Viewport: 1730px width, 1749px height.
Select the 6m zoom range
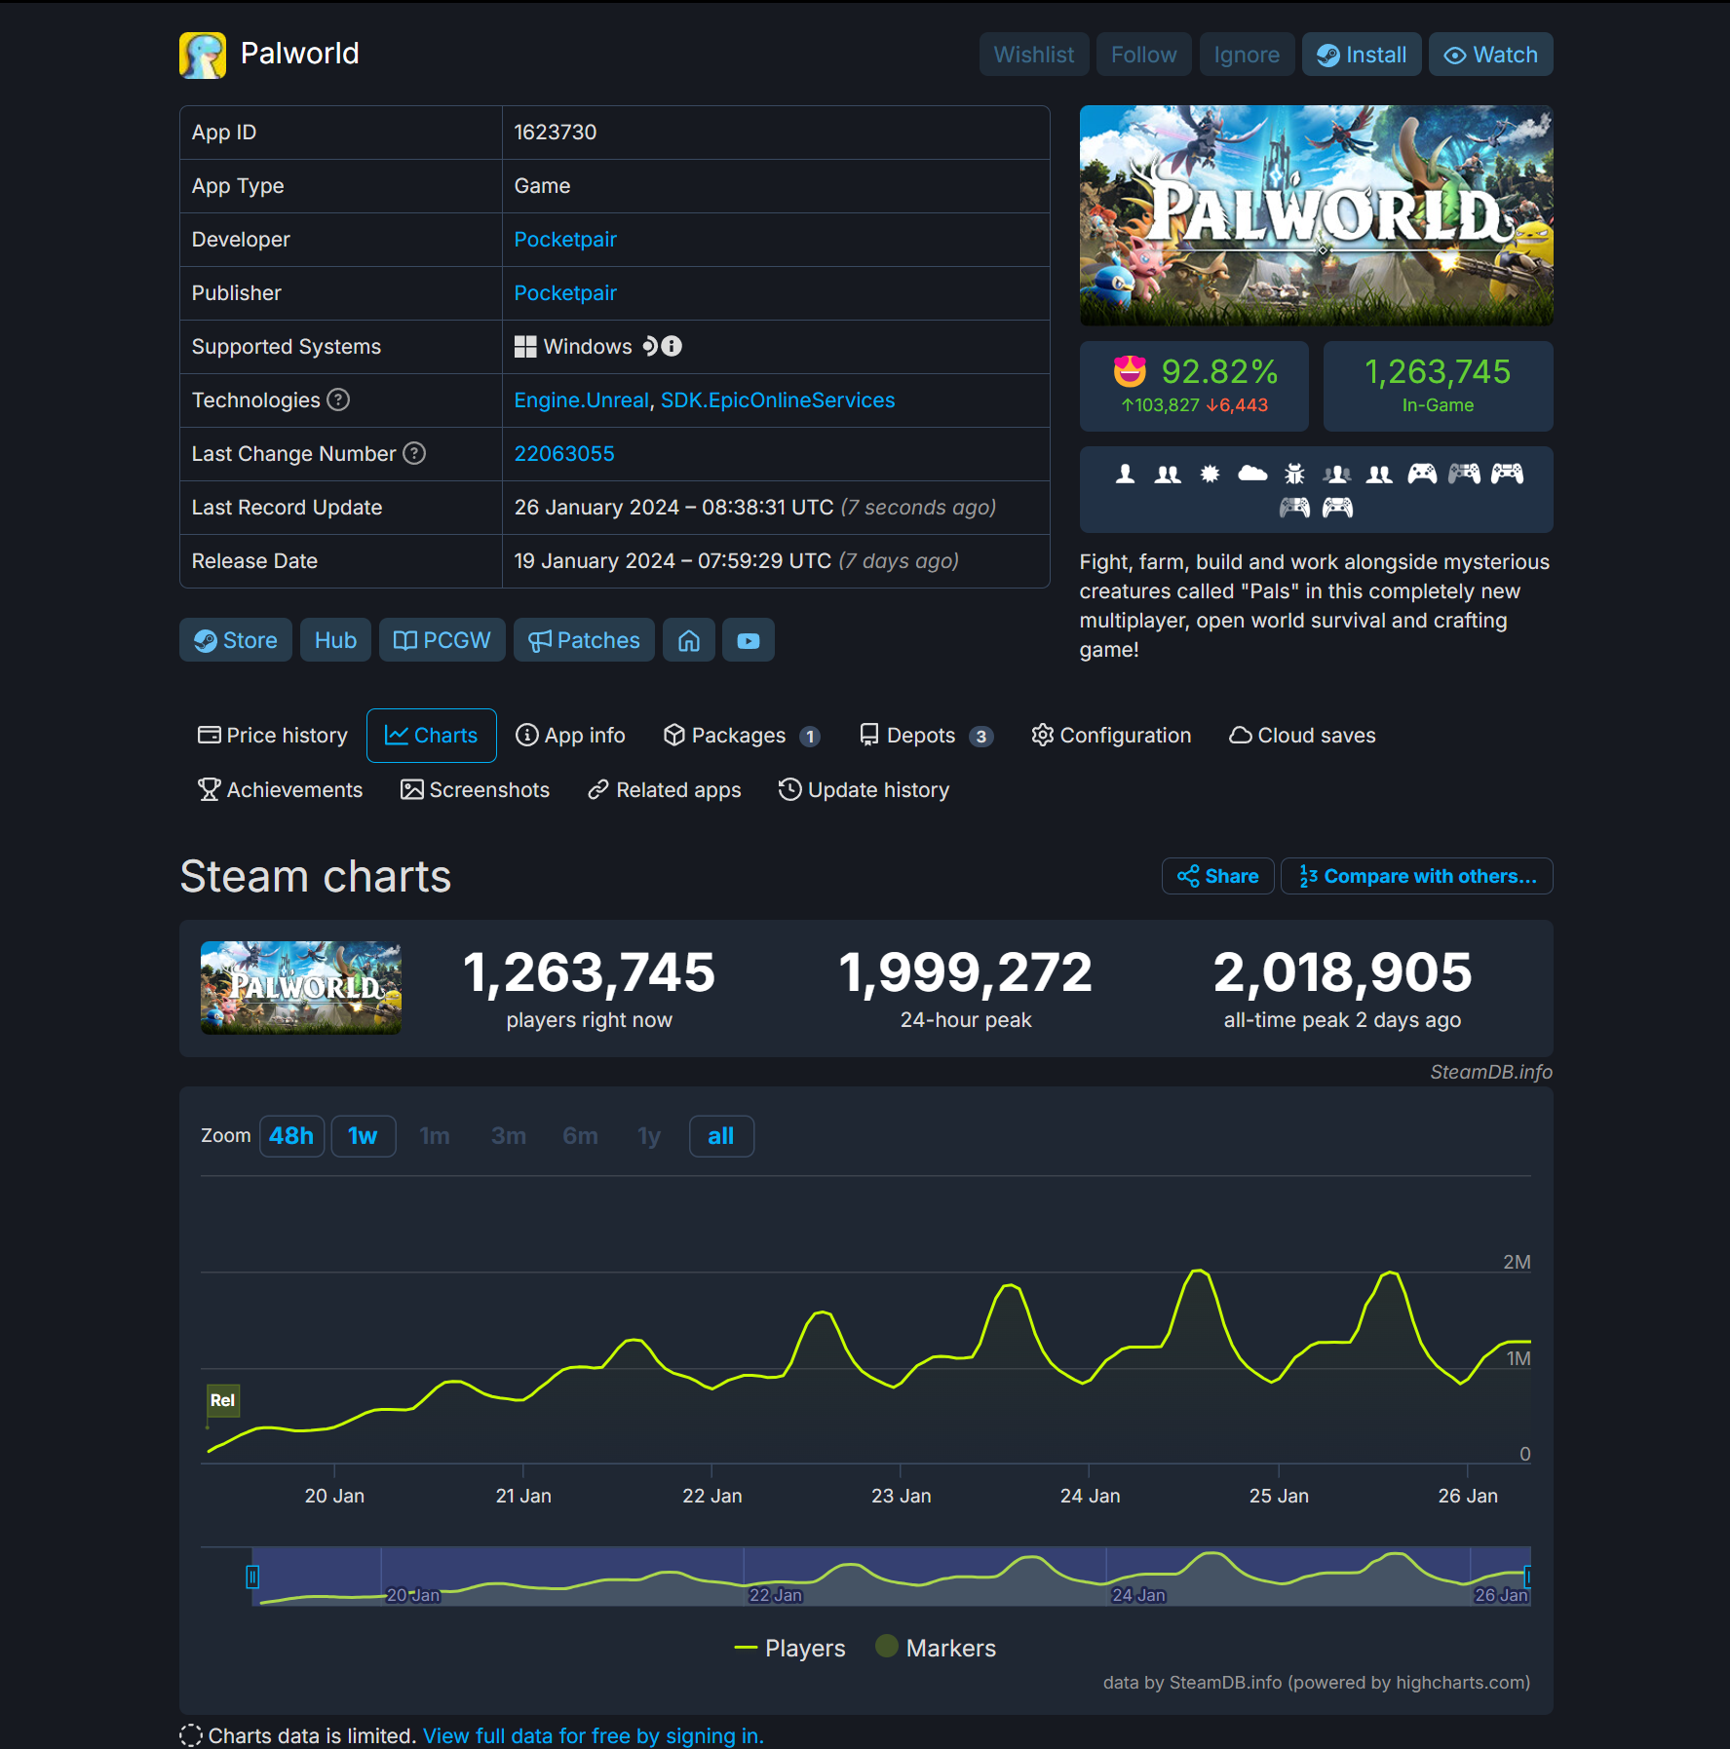click(580, 1136)
